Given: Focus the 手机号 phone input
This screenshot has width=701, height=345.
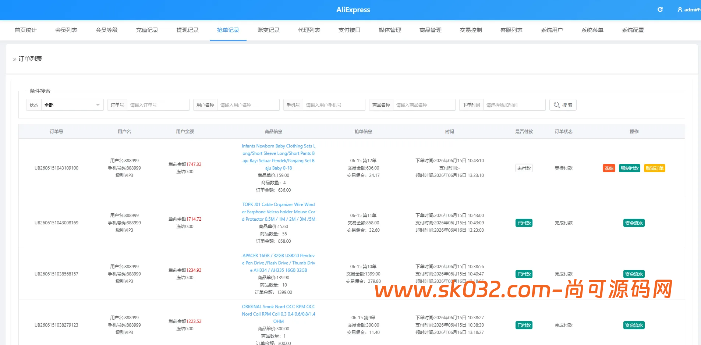Looking at the screenshot, I should [334, 105].
